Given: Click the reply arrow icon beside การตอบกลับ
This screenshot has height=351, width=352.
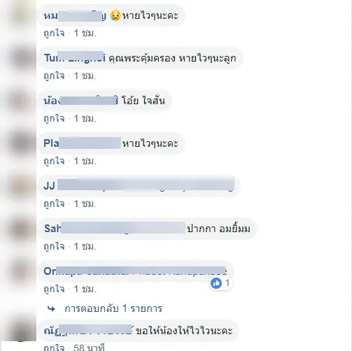Looking at the screenshot, I should (51, 309).
